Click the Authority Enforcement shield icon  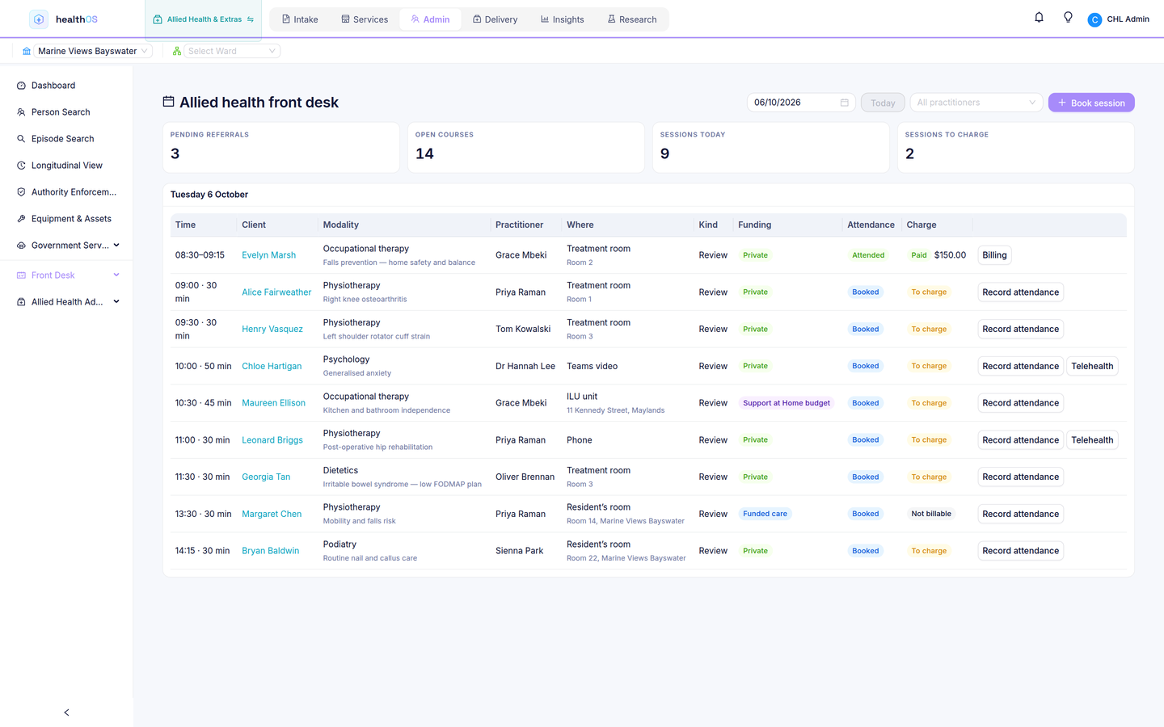[21, 192]
